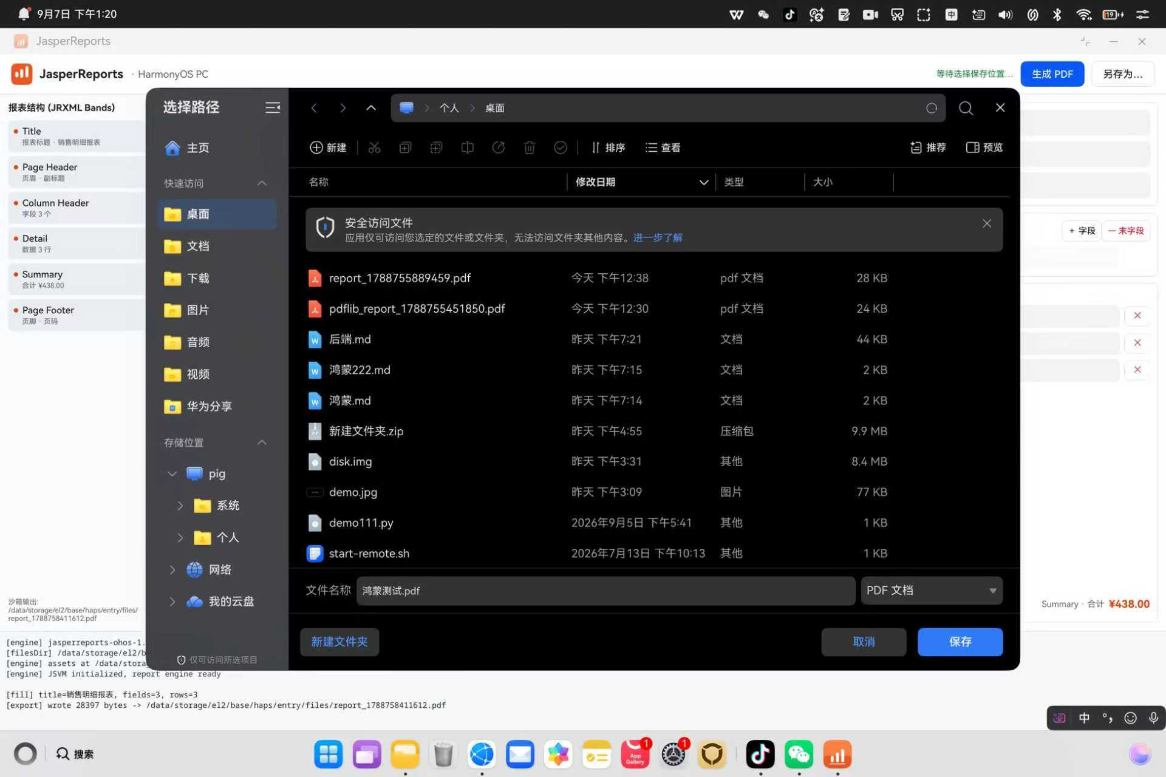This screenshot has width=1166, height=777.
Task: Go forward with the right arrow
Action: [343, 108]
